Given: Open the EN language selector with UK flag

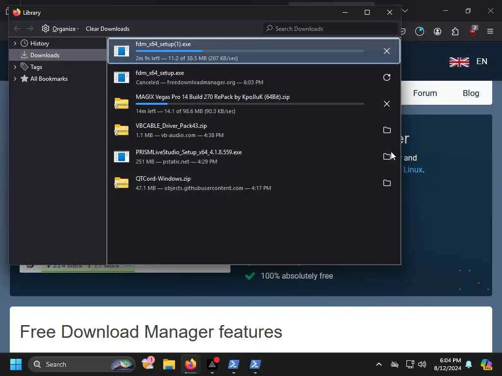Looking at the screenshot, I should pos(468,61).
